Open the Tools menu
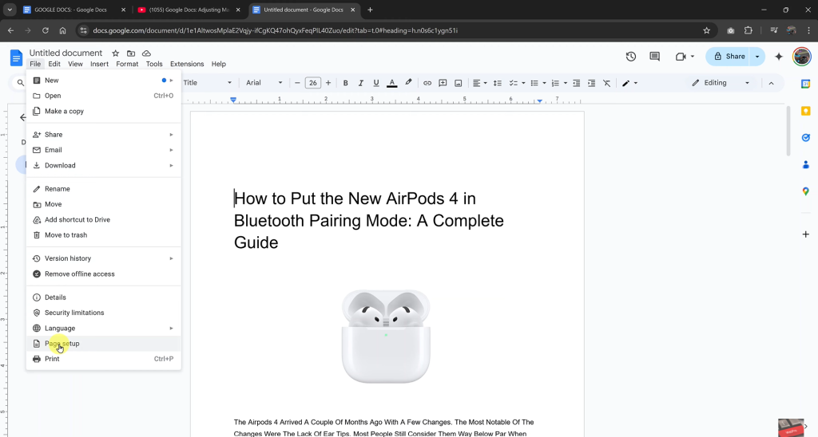 point(154,64)
